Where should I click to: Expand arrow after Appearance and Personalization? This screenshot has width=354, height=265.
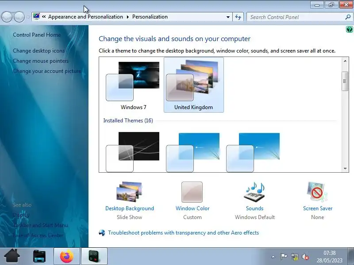tap(128, 17)
